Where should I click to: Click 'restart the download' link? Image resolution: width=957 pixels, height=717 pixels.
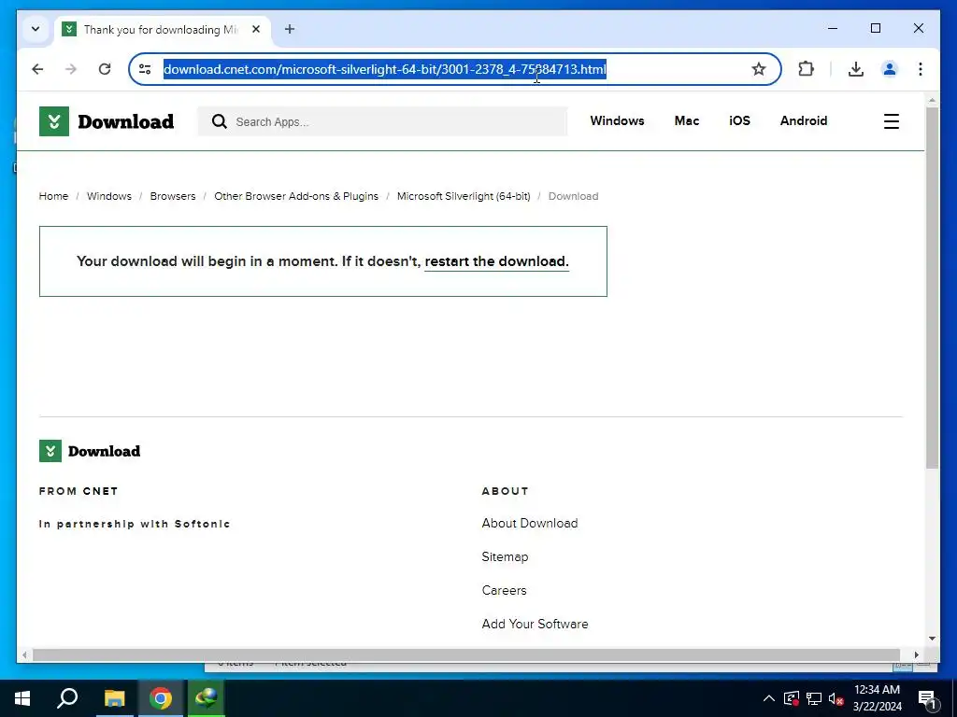pyautogui.click(x=497, y=261)
